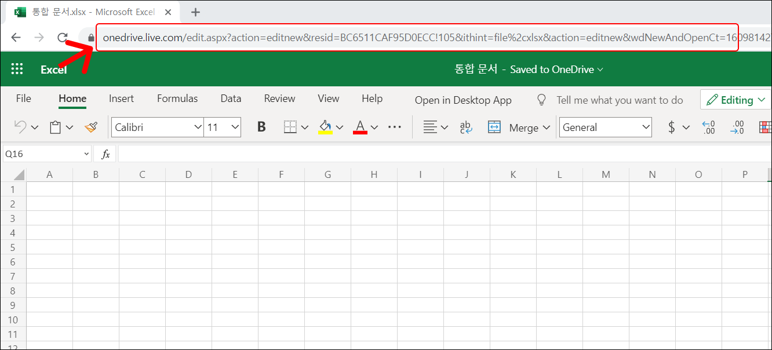Screen dimensions: 772x350
Task: Open more font options ellipsis
Action: (x=395, y=127)
